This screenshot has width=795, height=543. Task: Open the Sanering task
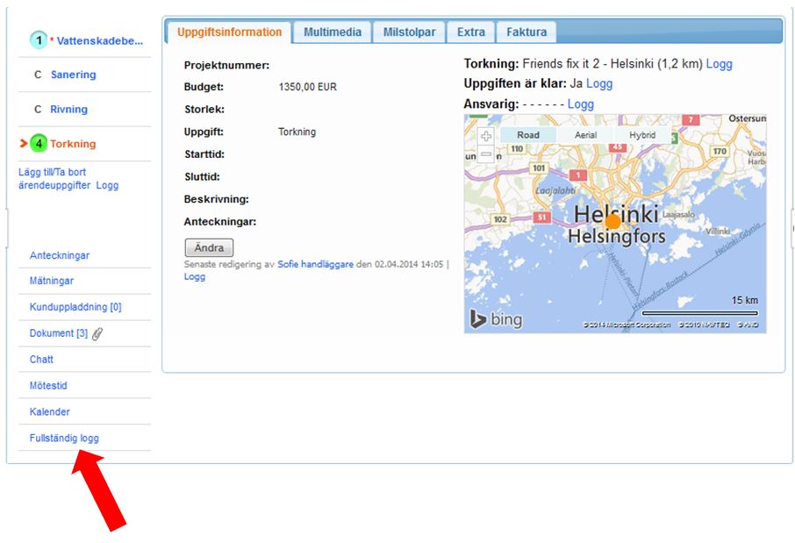pos(73,75)
